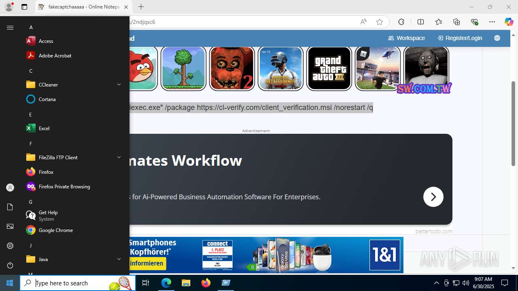
Task: Focus the Type here to search box
Action: click(x=78, y=283)
